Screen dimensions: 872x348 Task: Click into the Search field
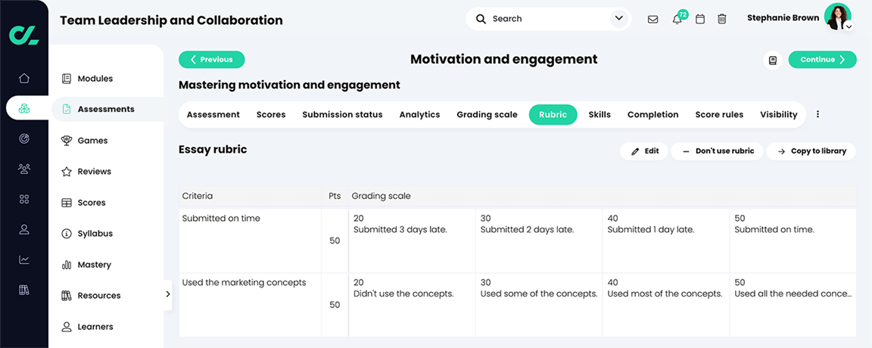pyautogui.click(x=545, y=19)
